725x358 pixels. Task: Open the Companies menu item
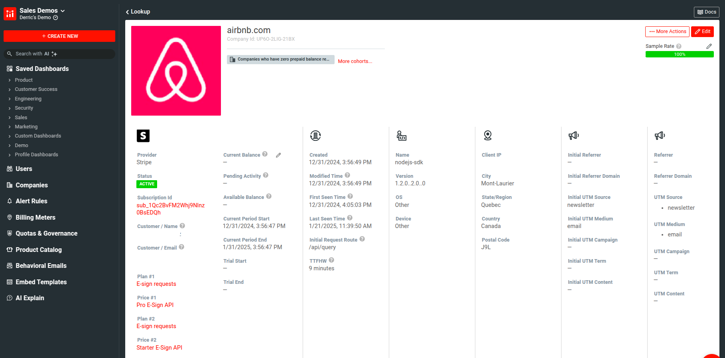tap(32, 185)
